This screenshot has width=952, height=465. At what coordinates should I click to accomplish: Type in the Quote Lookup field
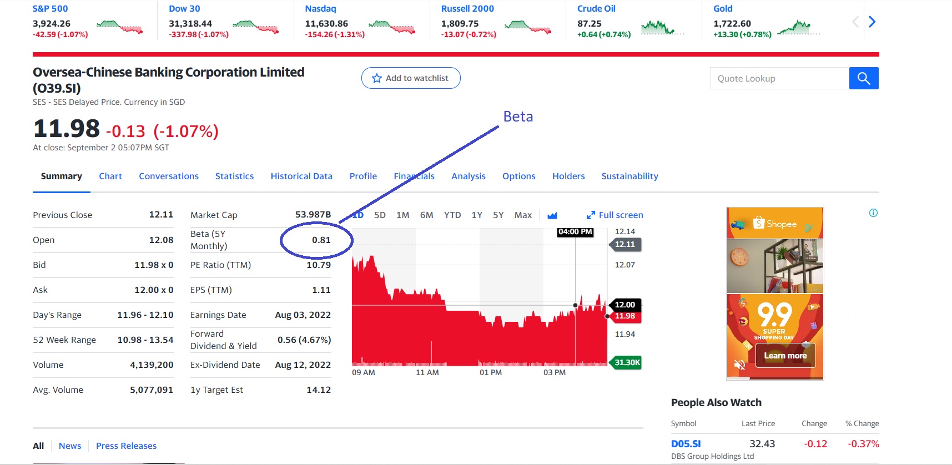pos(779,78)
